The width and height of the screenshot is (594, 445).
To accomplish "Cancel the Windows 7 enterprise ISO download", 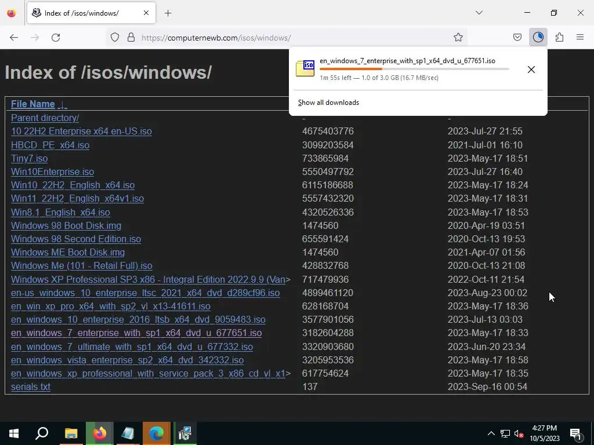I will (x=531, y=70).
